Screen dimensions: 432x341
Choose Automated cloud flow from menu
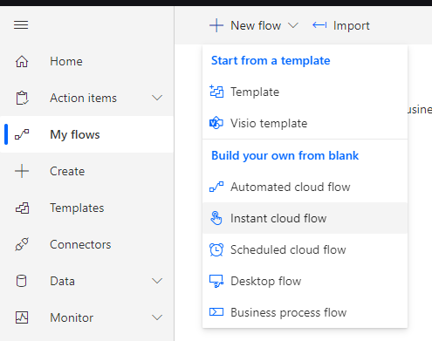(305, 187)
